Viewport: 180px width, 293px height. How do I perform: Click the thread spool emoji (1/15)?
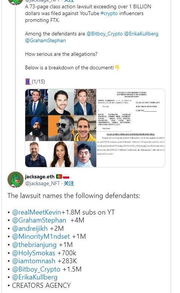pyautogui.click(x=28, y=82)
